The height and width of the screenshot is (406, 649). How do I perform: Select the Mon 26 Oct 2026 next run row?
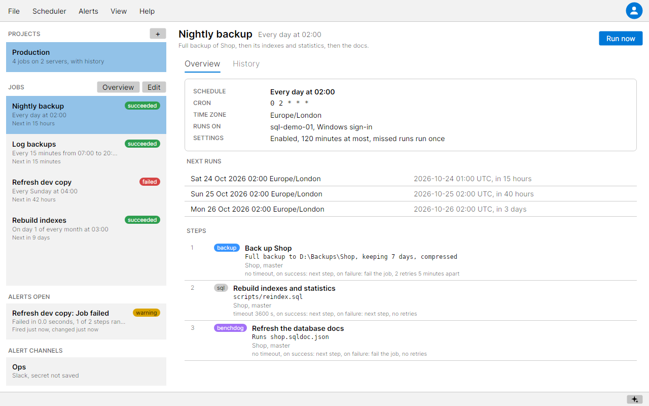[411, 209]
